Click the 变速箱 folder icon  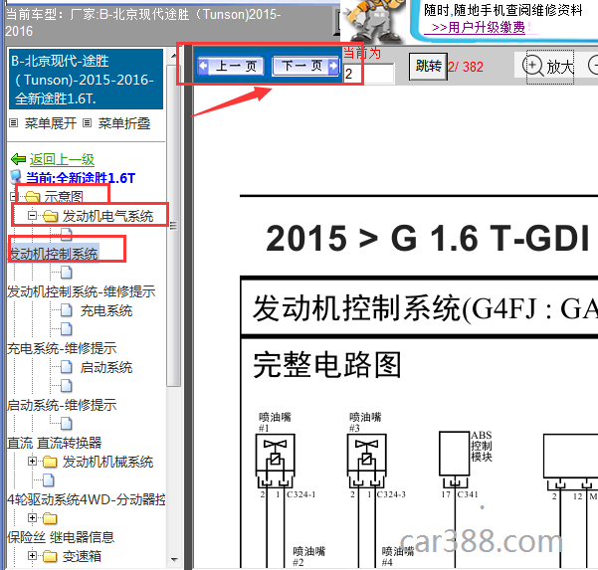pyautogui.click(x=50, y=556)
